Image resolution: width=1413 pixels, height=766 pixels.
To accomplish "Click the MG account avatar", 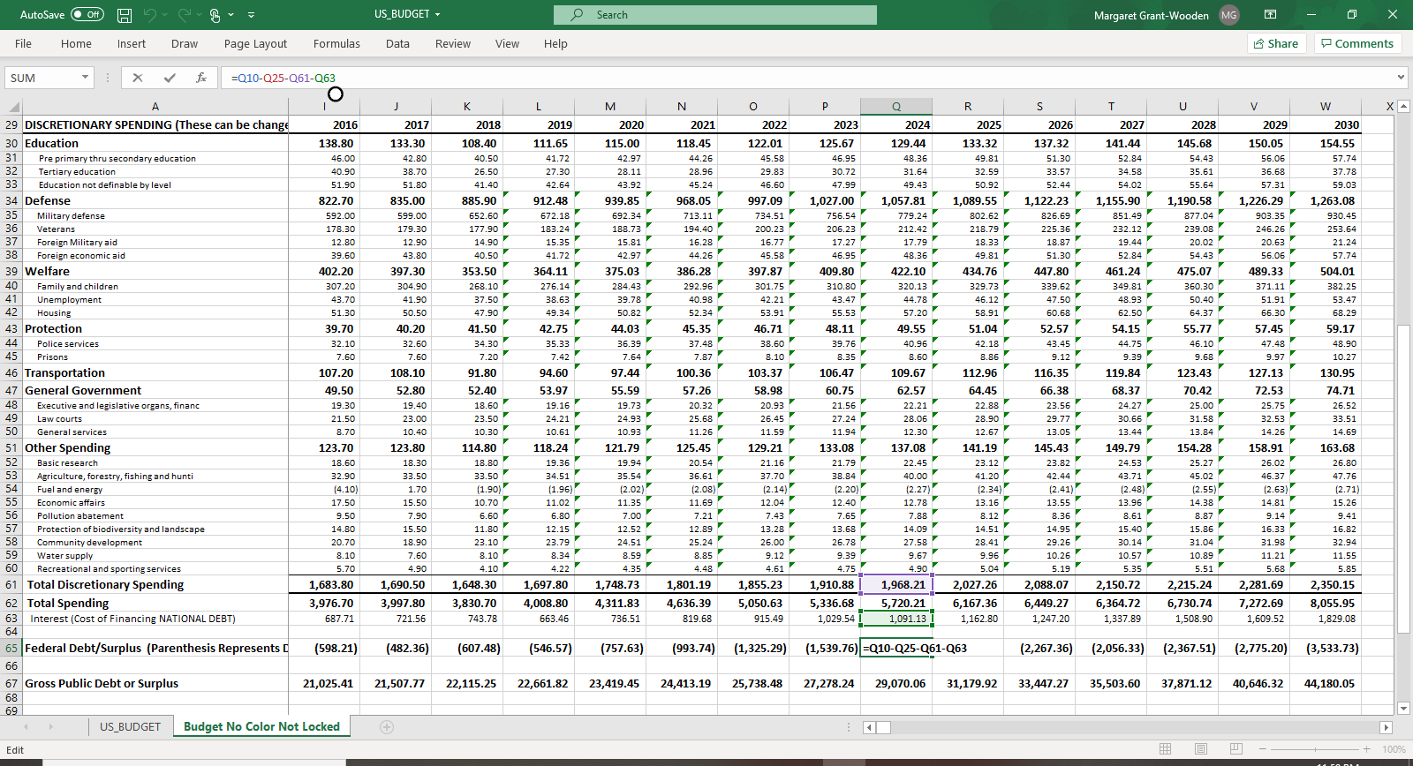I will (1228, 15).
